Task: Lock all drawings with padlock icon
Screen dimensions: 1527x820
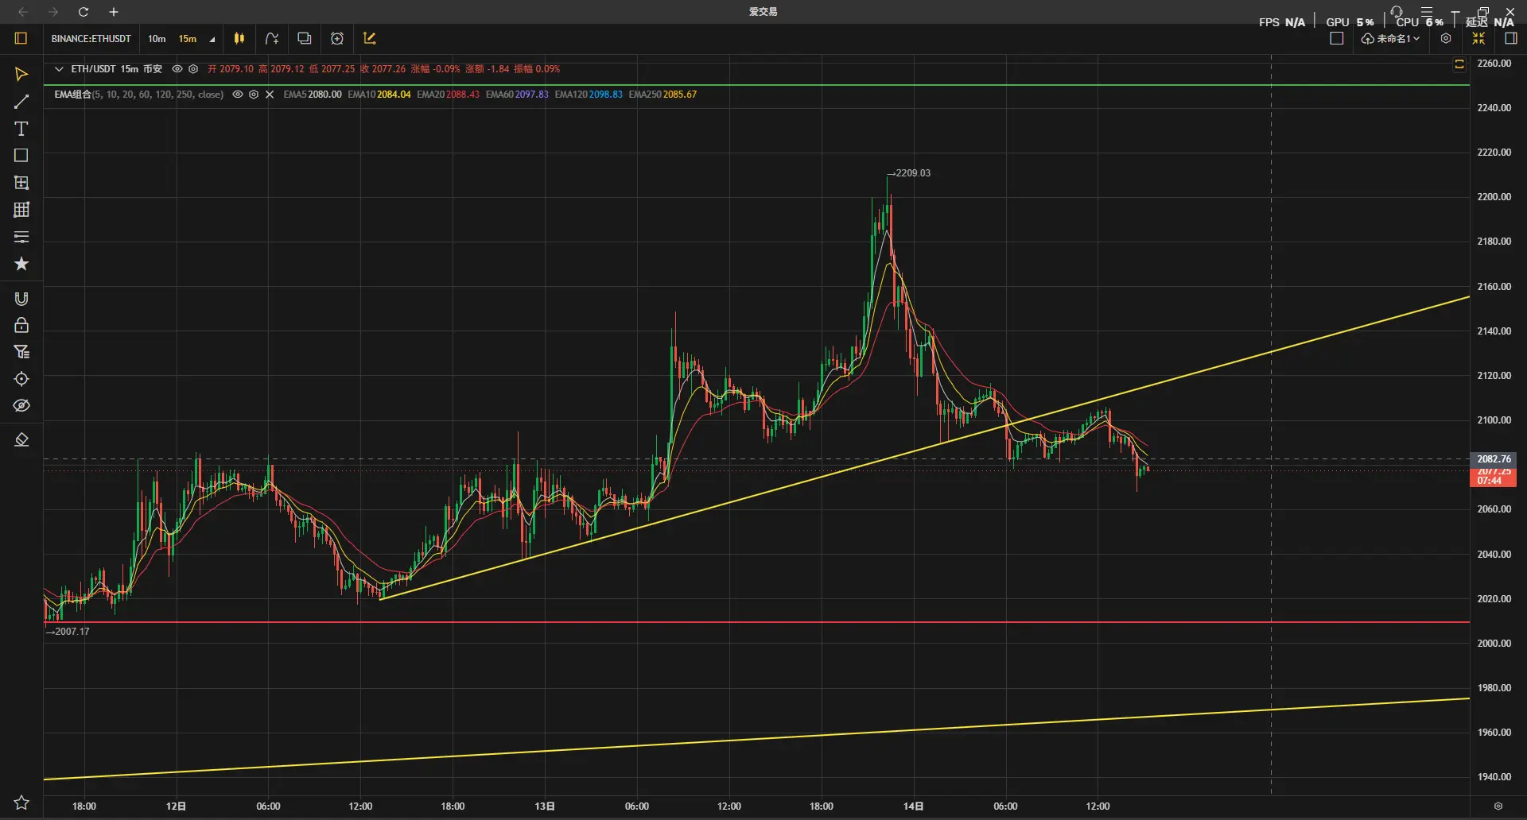Action: tap(21, 325)
